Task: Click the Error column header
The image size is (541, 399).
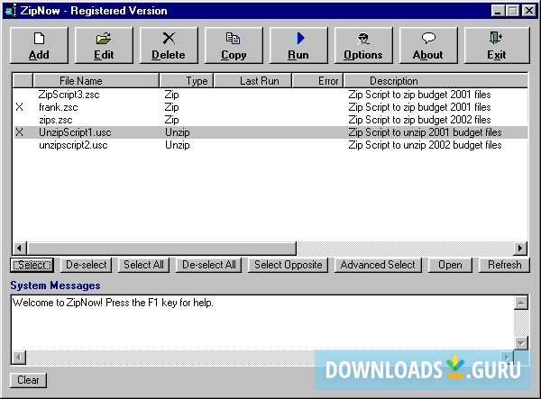Action: point(317,81)
